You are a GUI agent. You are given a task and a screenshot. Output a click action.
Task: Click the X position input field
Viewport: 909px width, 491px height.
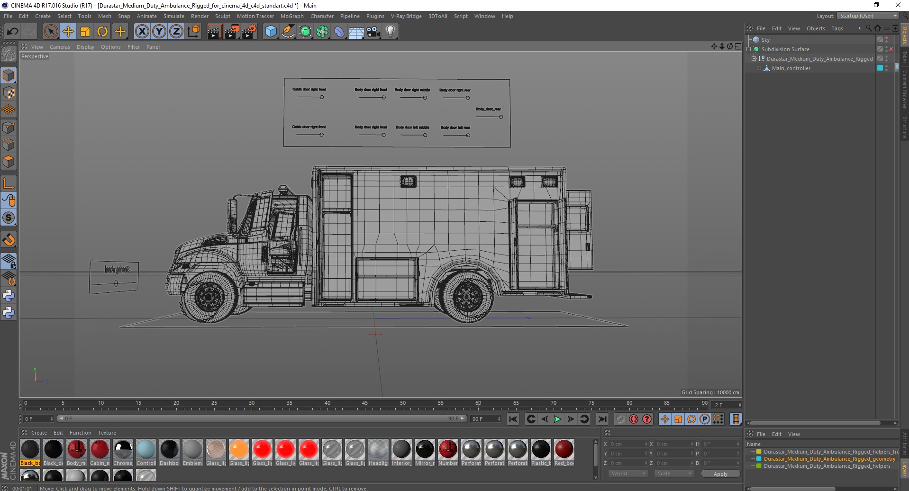tap(628, 444)
